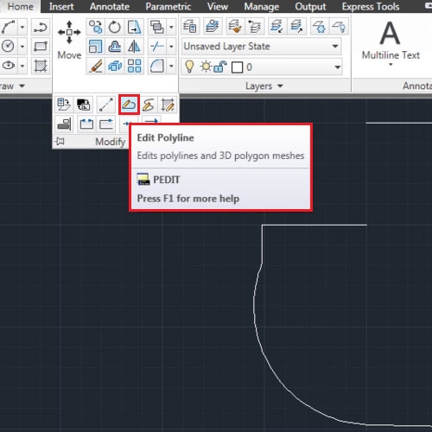This screenshot has width=432, height=432.
Task: Open Unsaved Layer State dropdown
Action: click(x=262, y=46)
